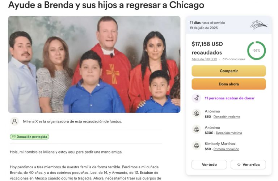Open the Ver todo donations list
The image size is (278, 181).
(209, 164)
